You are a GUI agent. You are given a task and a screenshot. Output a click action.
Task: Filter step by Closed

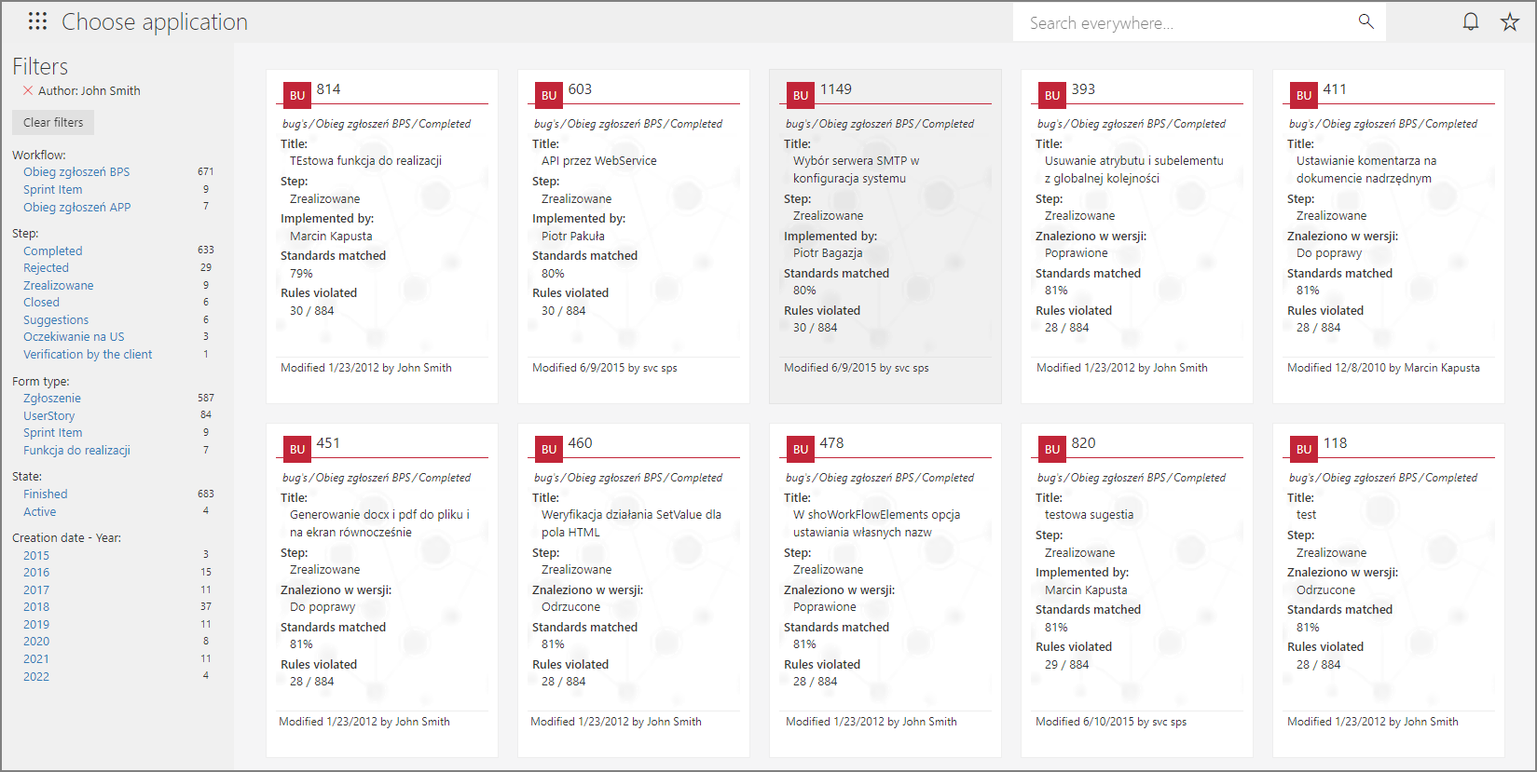[x=41, y=302]
